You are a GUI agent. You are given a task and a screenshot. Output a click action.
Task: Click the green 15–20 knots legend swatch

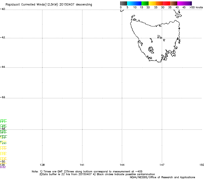145,3
